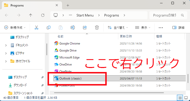Select the Google Chrome shortcut icon
190x101 pixels.
56,43
